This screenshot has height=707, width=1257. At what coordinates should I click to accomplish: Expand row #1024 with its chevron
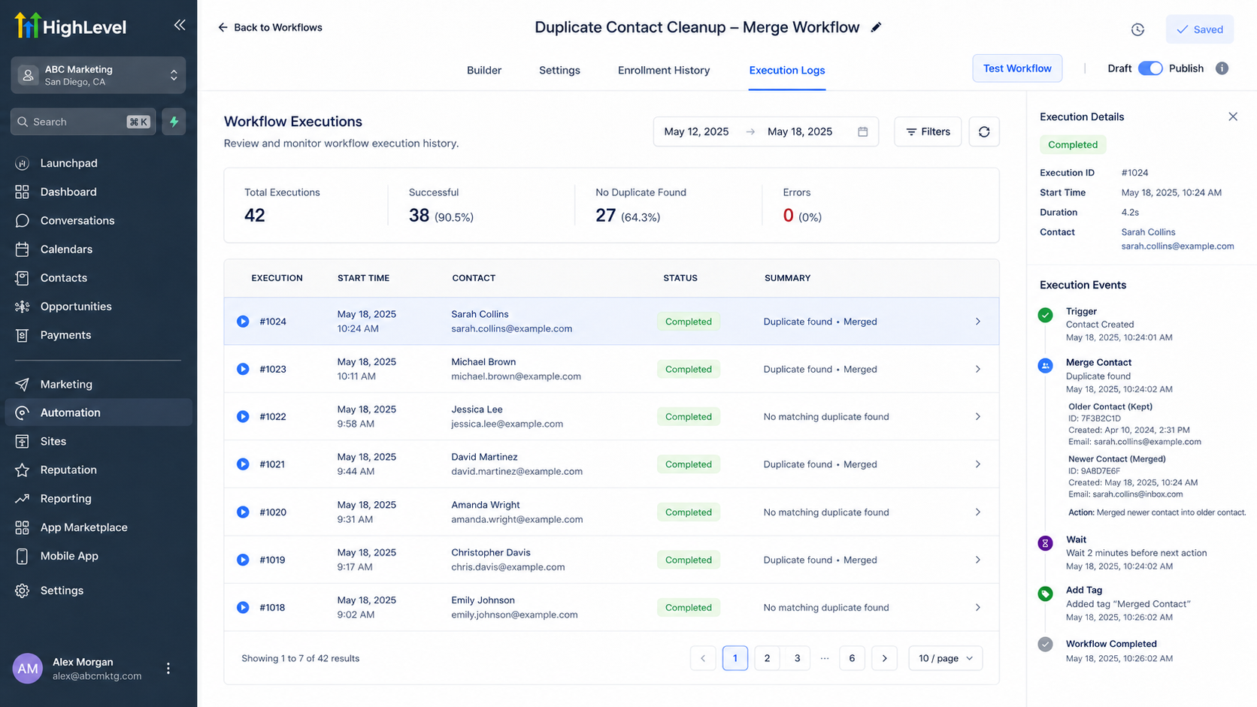[x=978, y=322]
